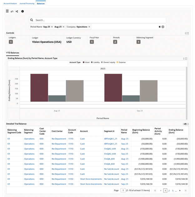The height and width of the screenshot is (197, 195).
Task: Click the table view icon in Detailed Trial Balance
Action: pyautogui.click(x=185, y=124)
